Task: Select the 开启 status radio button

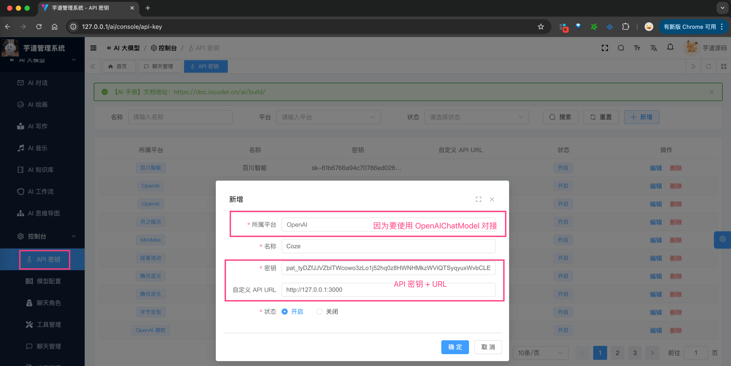Action: (285, 312)
